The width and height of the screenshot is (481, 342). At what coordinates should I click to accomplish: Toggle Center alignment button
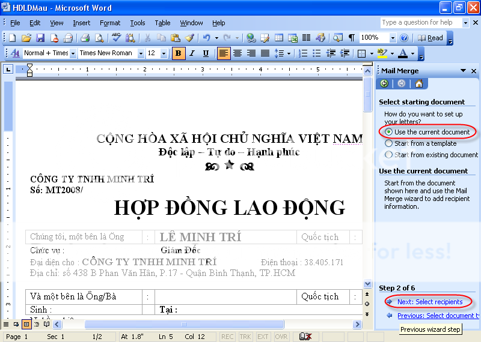[x=237, y=53]
